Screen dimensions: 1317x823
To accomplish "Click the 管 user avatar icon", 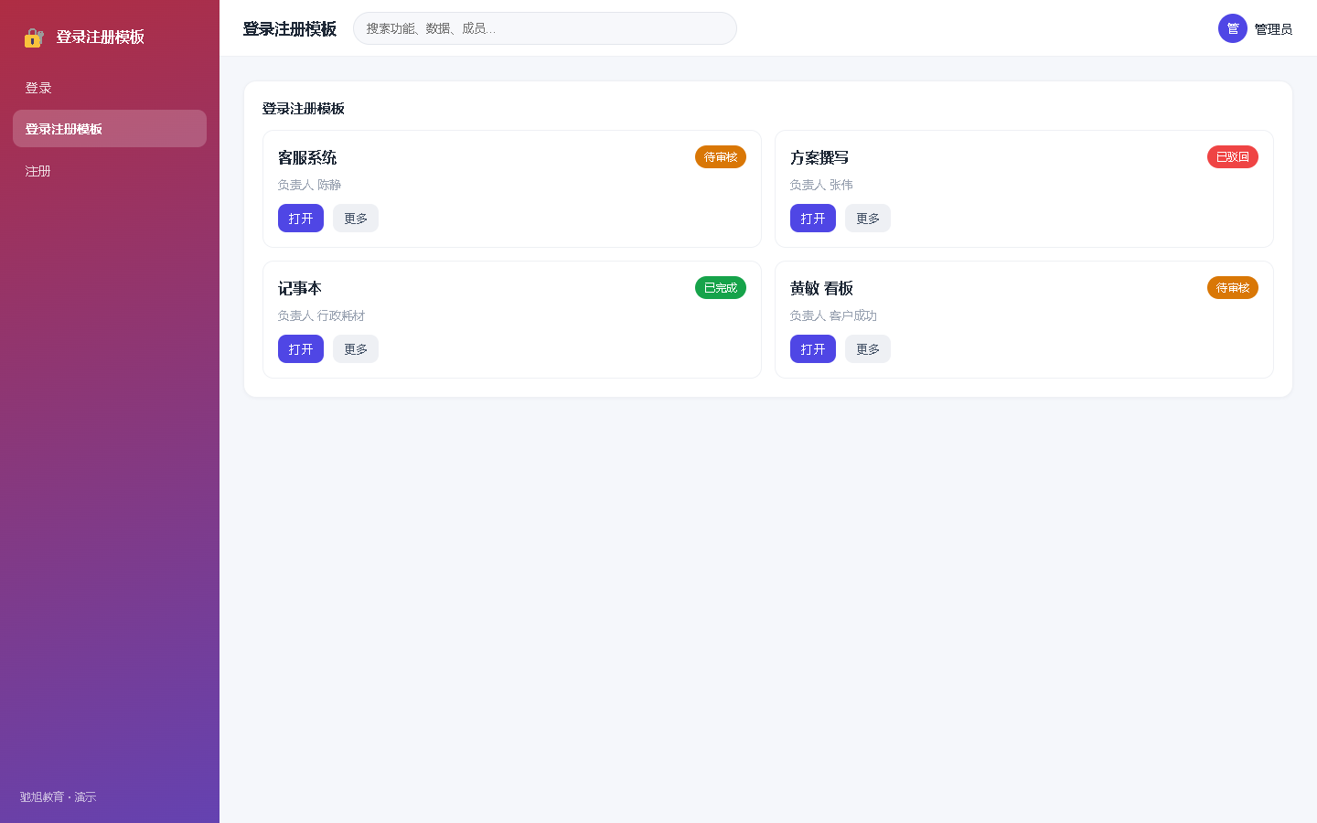I will [x=1233, y=28].
